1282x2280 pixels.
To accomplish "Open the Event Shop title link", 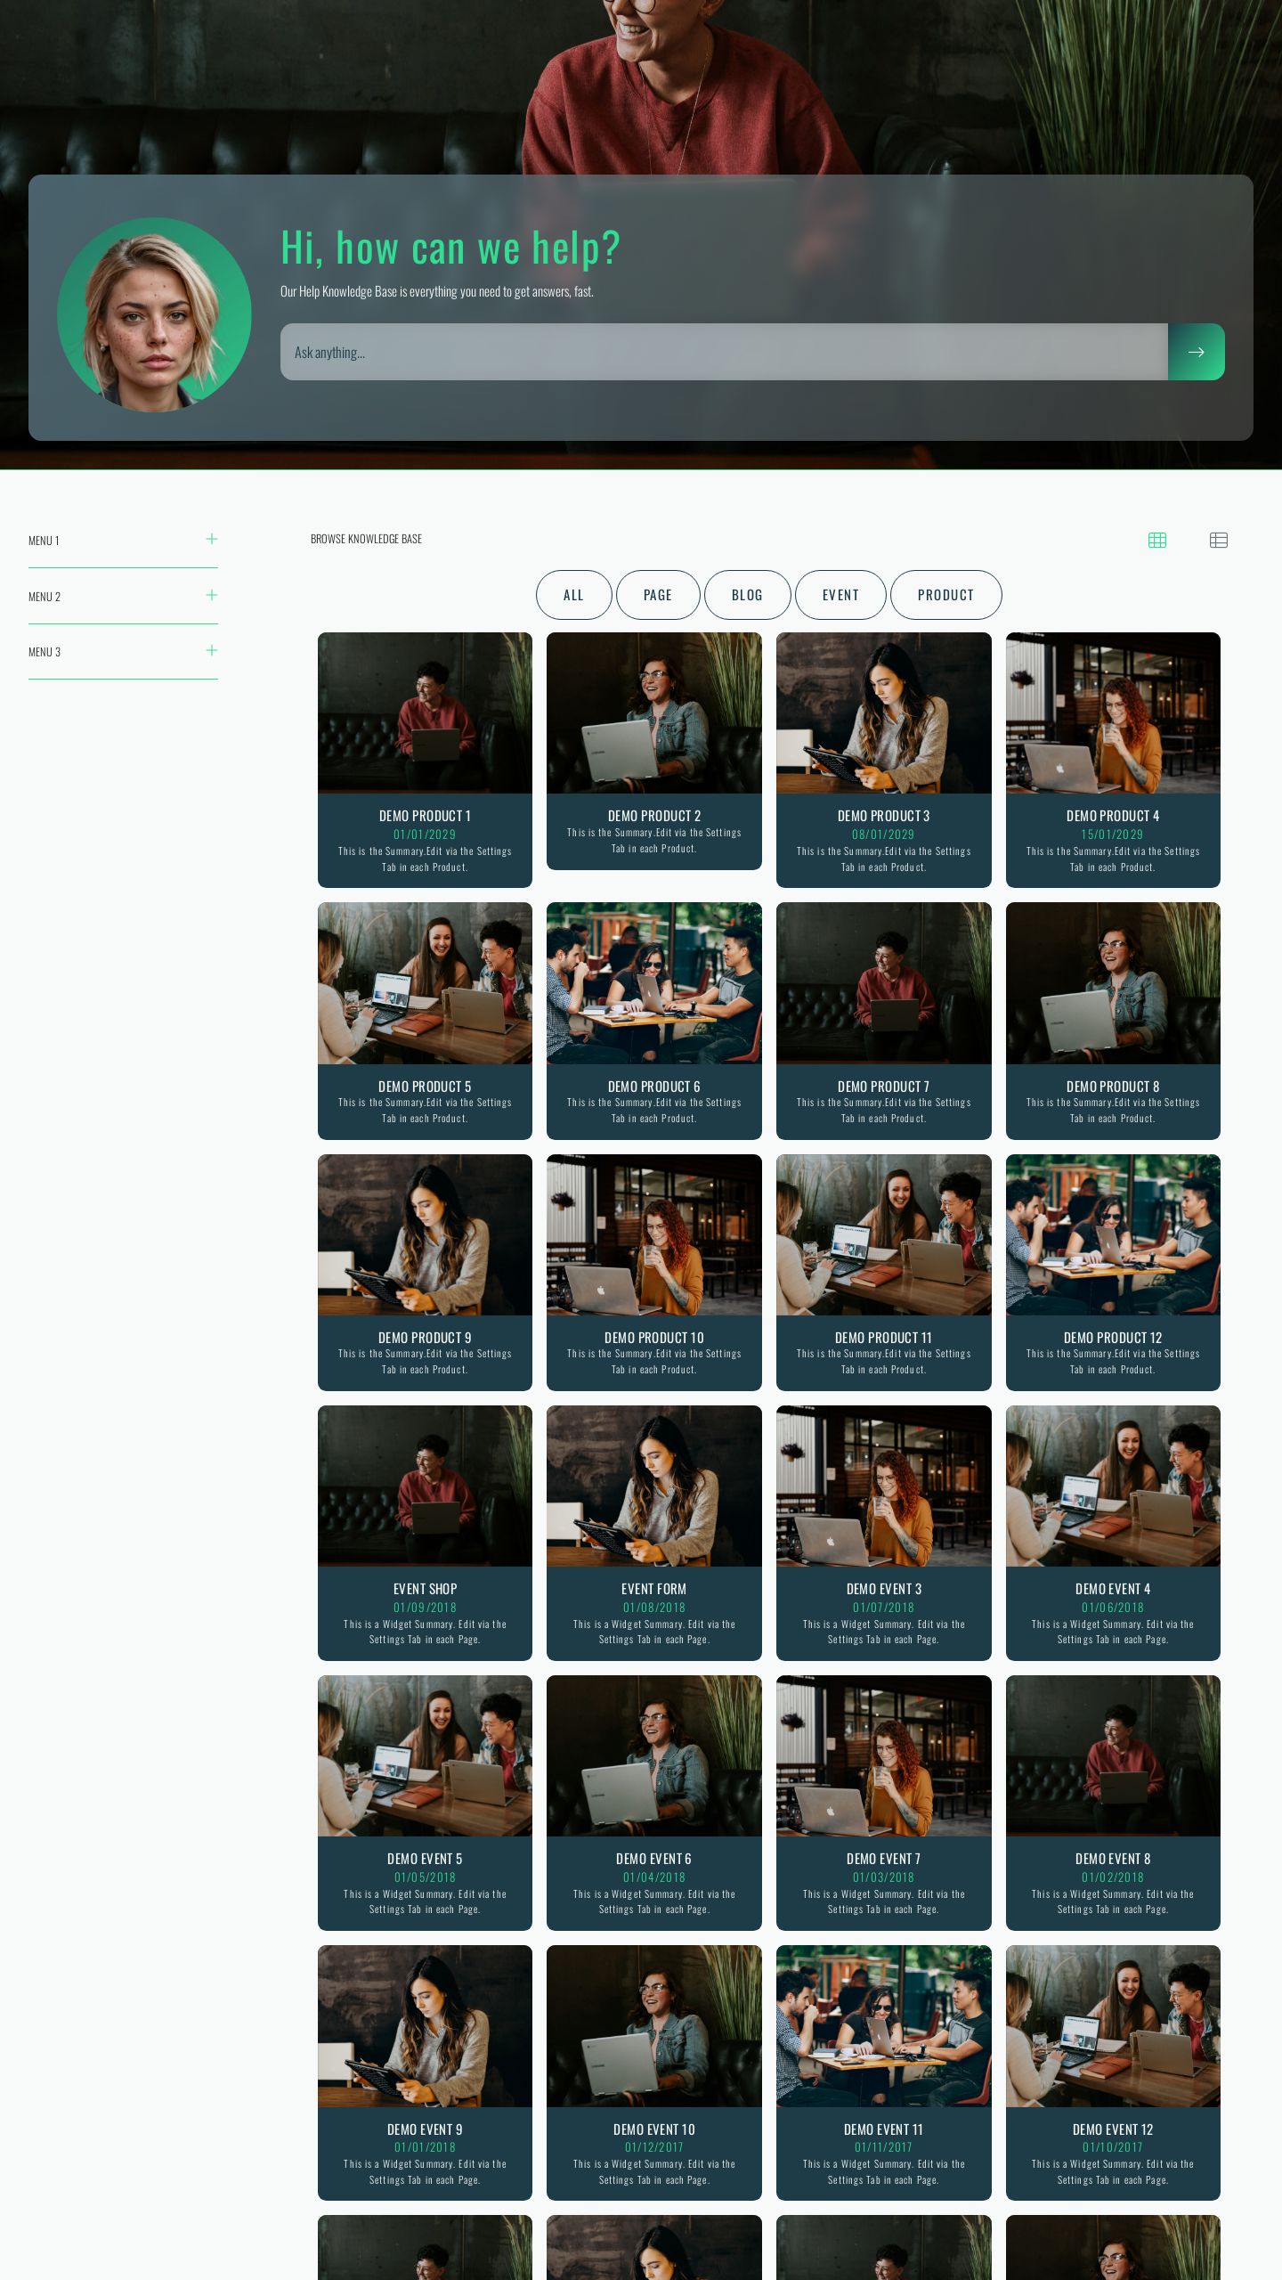I will 425,1589.
